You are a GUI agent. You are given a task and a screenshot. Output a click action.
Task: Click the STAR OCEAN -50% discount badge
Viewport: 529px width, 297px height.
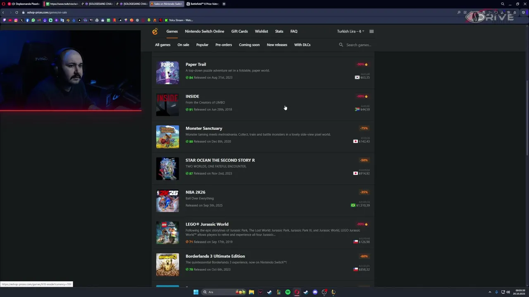coord(364,160)
